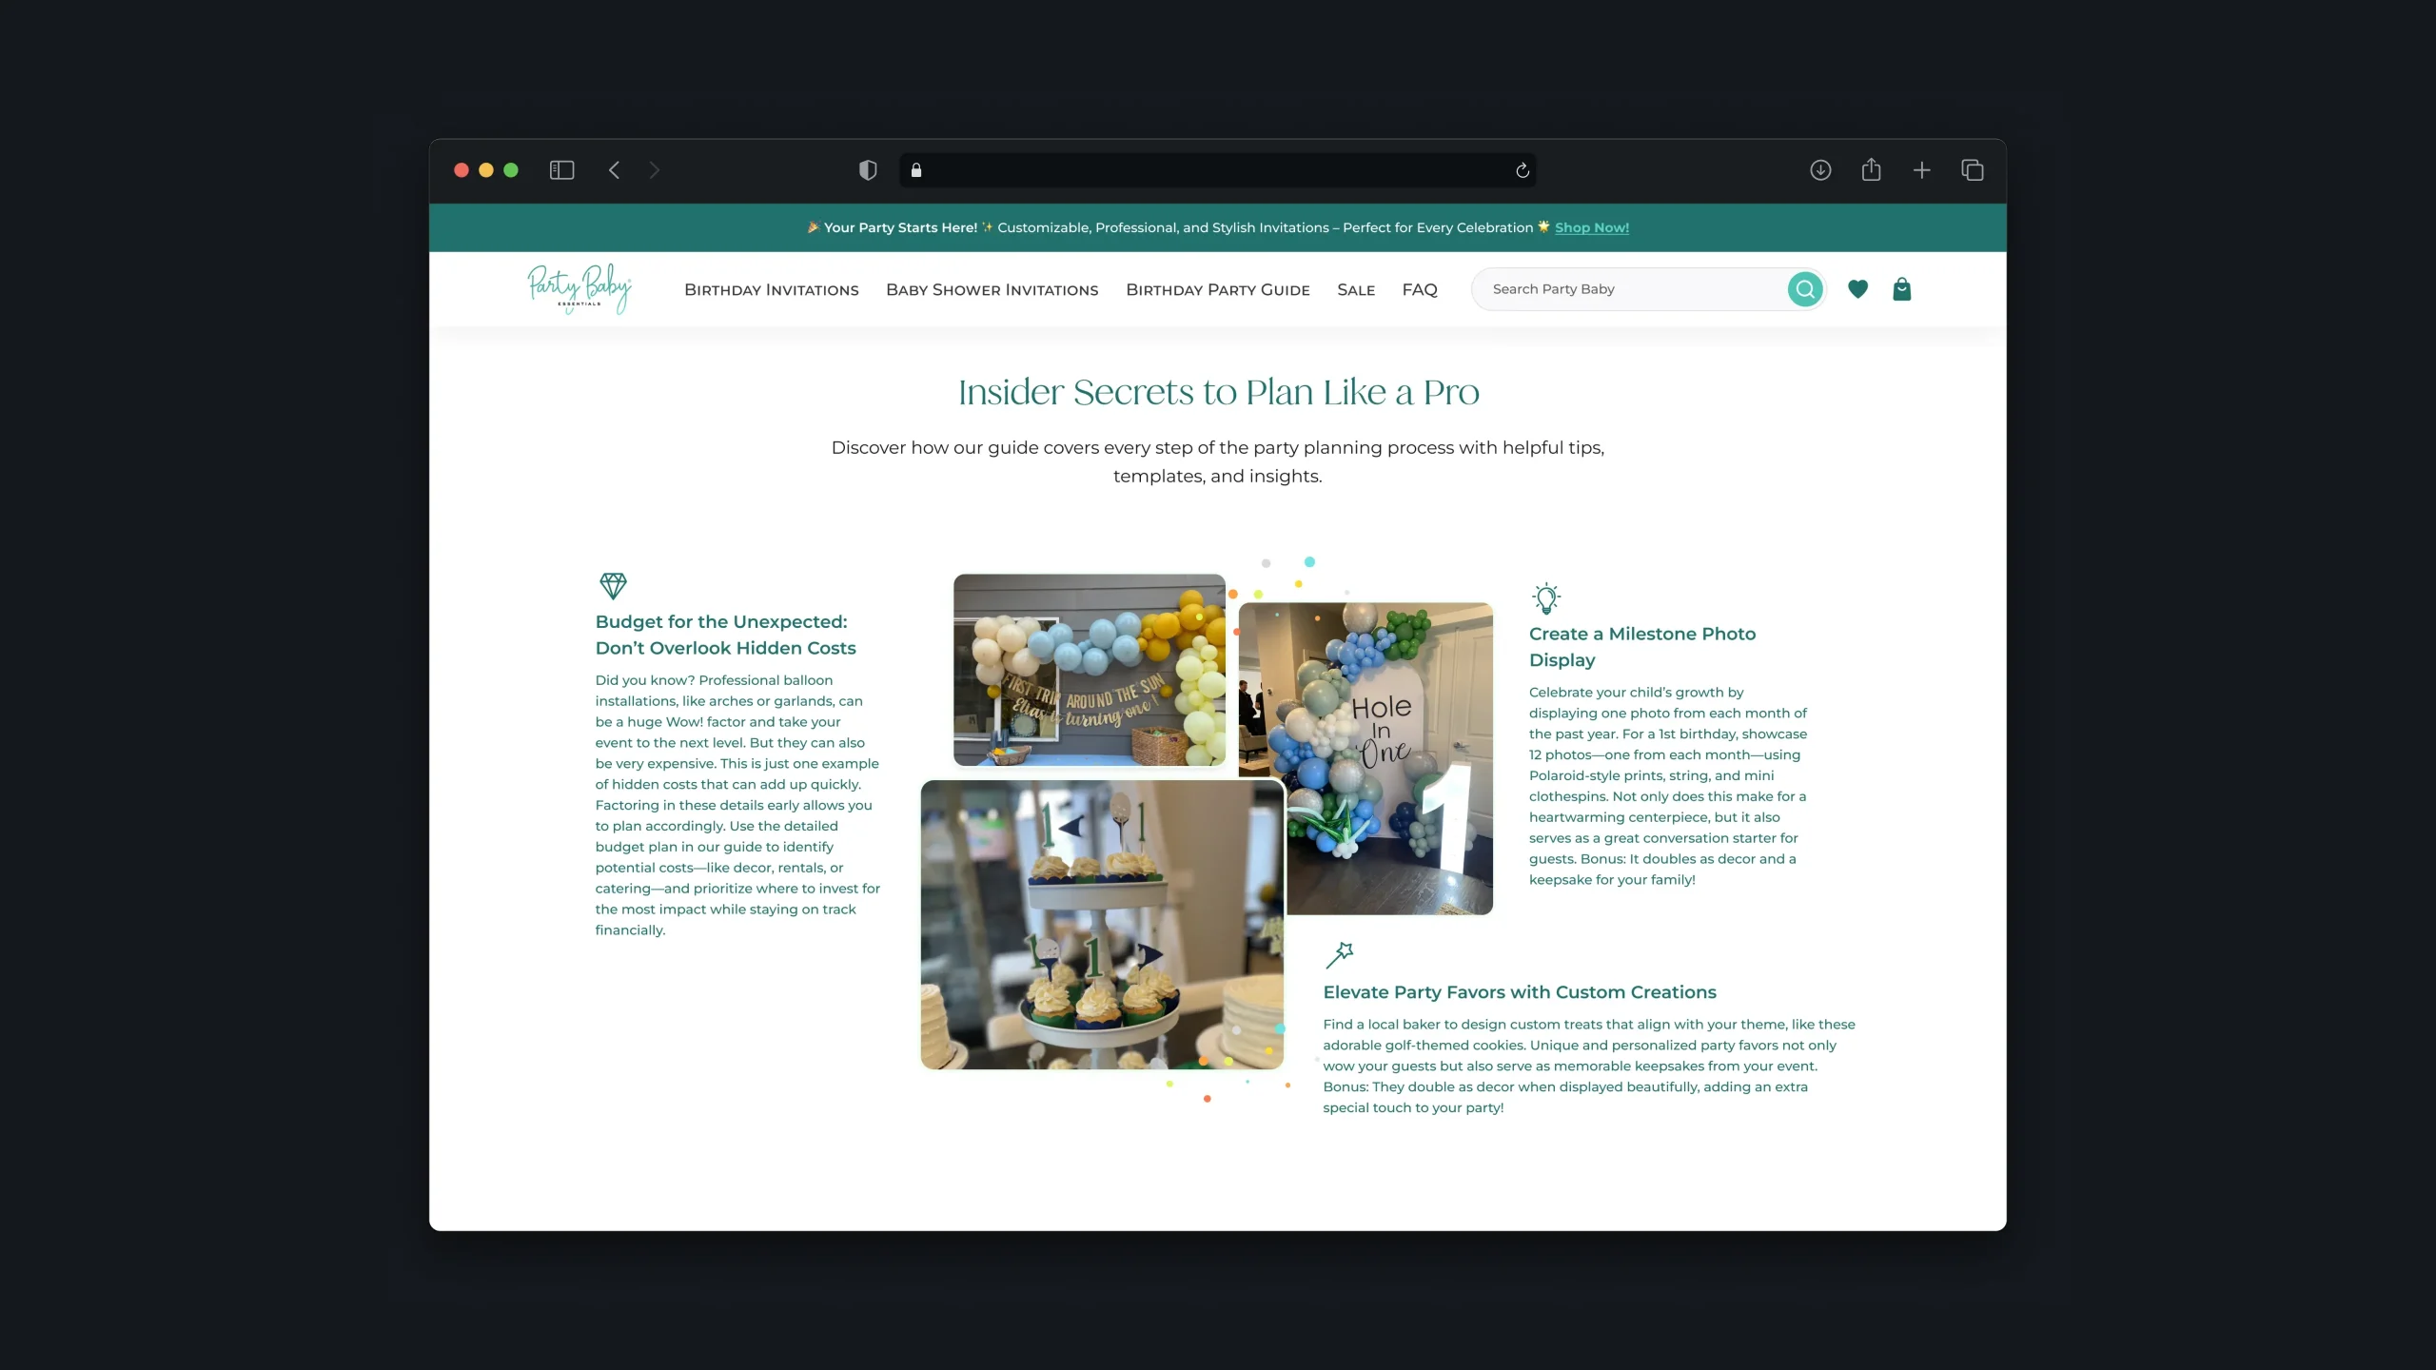Viewport: 2436px width, 1370px height.
Task: Click the red close window button
Action: 462,170
